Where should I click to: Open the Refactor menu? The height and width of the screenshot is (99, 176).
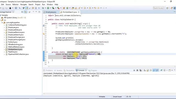15,4
